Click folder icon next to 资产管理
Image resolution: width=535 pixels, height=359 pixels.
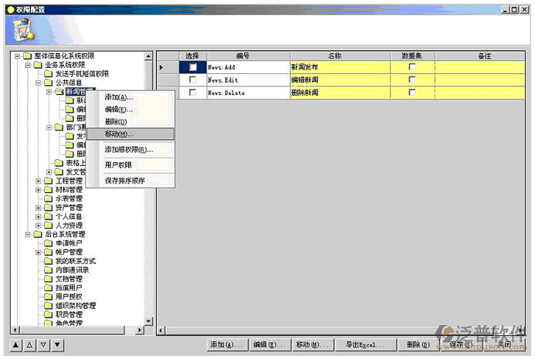(x=49, y=208)
